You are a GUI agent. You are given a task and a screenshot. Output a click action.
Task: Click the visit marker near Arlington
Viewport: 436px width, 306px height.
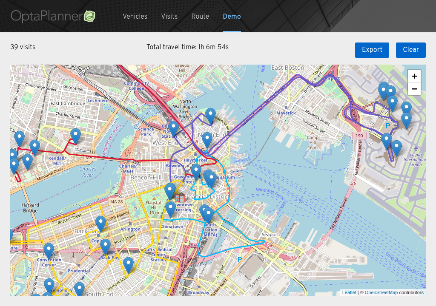(100, 224)
